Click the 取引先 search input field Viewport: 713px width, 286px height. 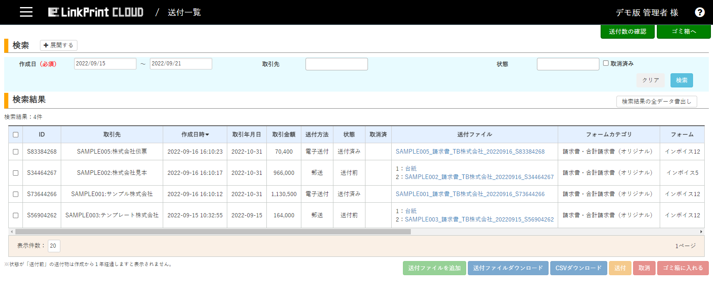pyautogui.click(x=336, y=64)
